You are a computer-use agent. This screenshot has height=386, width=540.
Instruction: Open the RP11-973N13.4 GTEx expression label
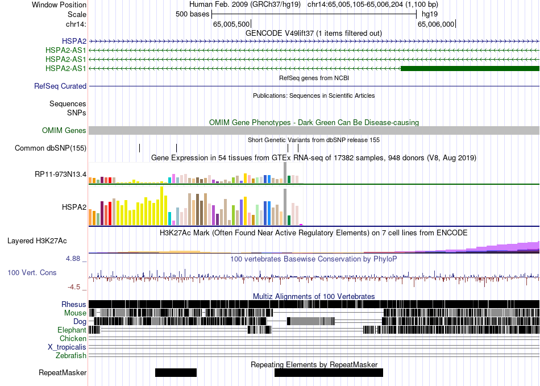pyautogui.click(x=61, y=174)
